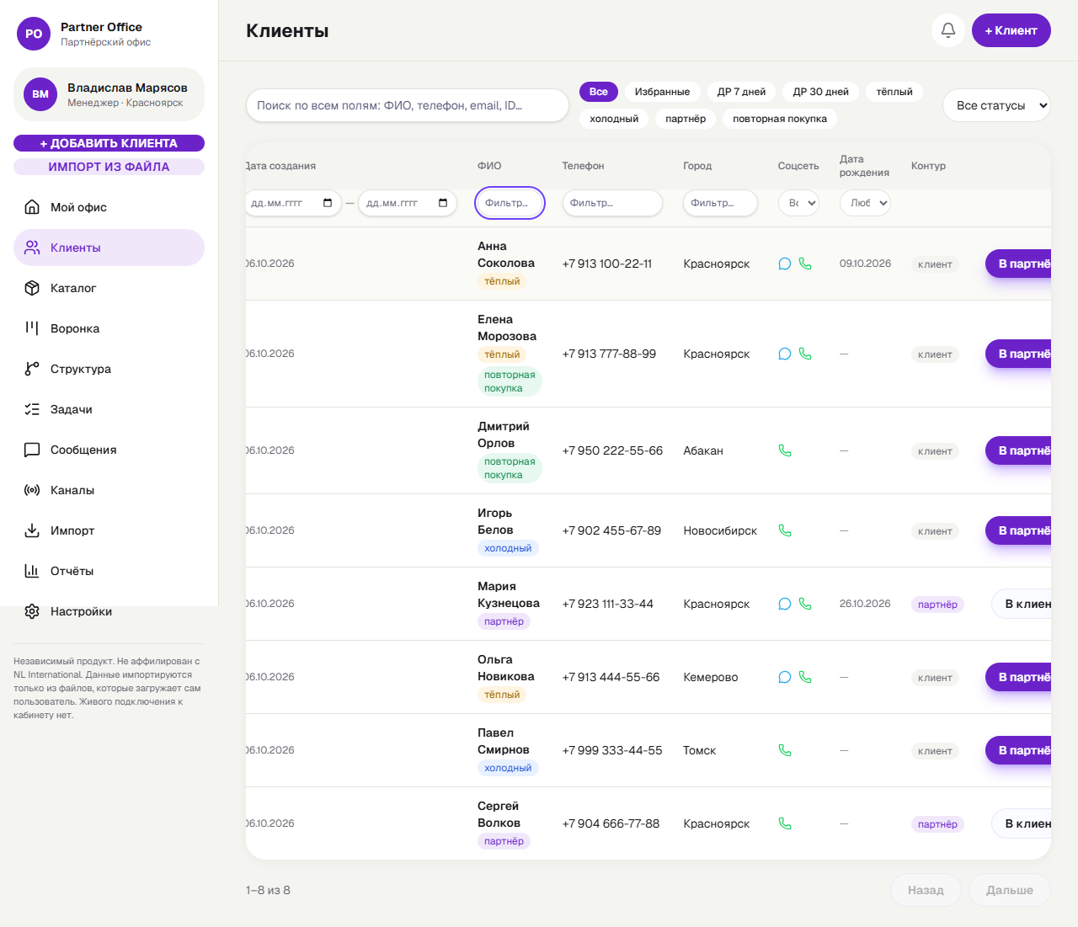Click the phone icon in Анна Соколова's row
Viewport: 1078px width, 927px height.
(805, 264)
